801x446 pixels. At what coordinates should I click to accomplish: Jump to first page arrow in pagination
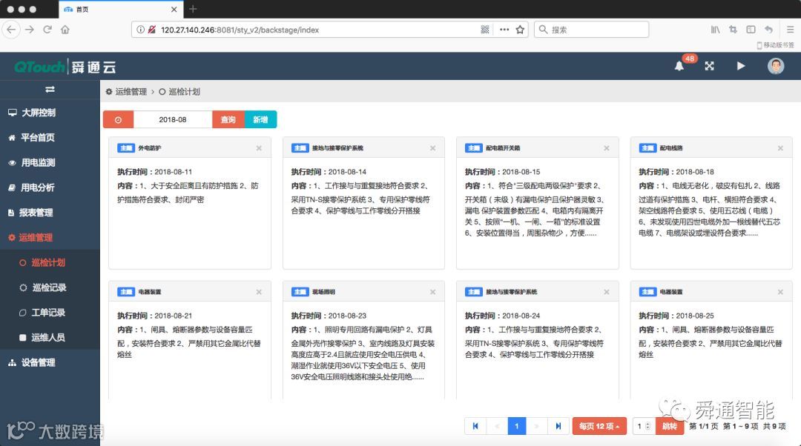(x=475, y=426)
